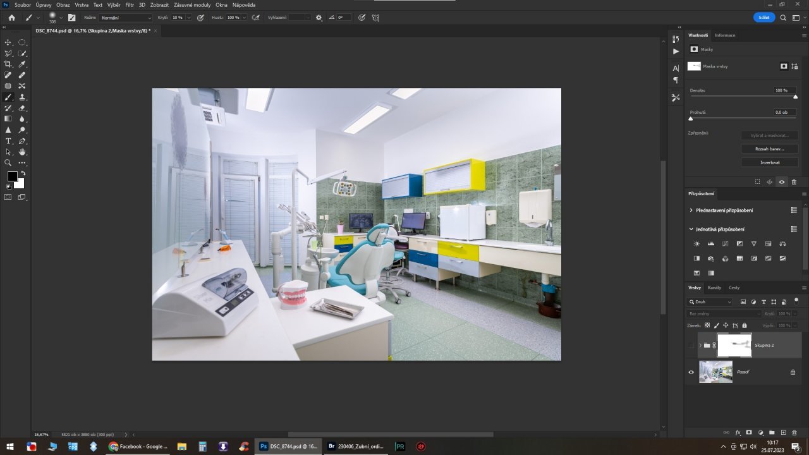Switch to the Informace tab
This screenshot has width=809, height=455.
click(725, 35)
